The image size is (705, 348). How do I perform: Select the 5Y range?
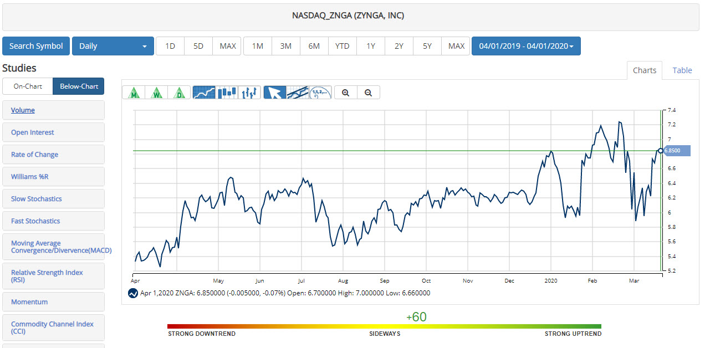point(427,46)
